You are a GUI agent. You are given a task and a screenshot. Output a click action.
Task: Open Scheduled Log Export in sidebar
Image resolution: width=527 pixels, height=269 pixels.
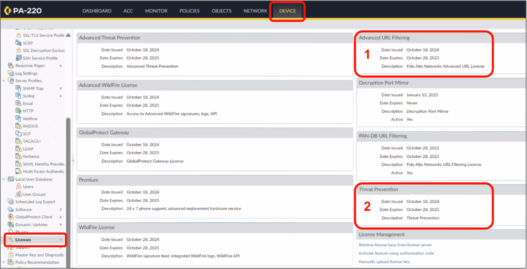coord(35,202)
